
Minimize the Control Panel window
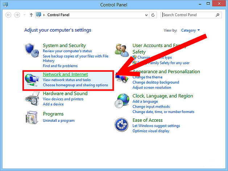coord(200,4)
